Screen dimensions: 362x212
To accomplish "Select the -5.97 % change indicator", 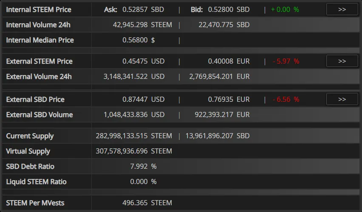I will coord(286,61).
